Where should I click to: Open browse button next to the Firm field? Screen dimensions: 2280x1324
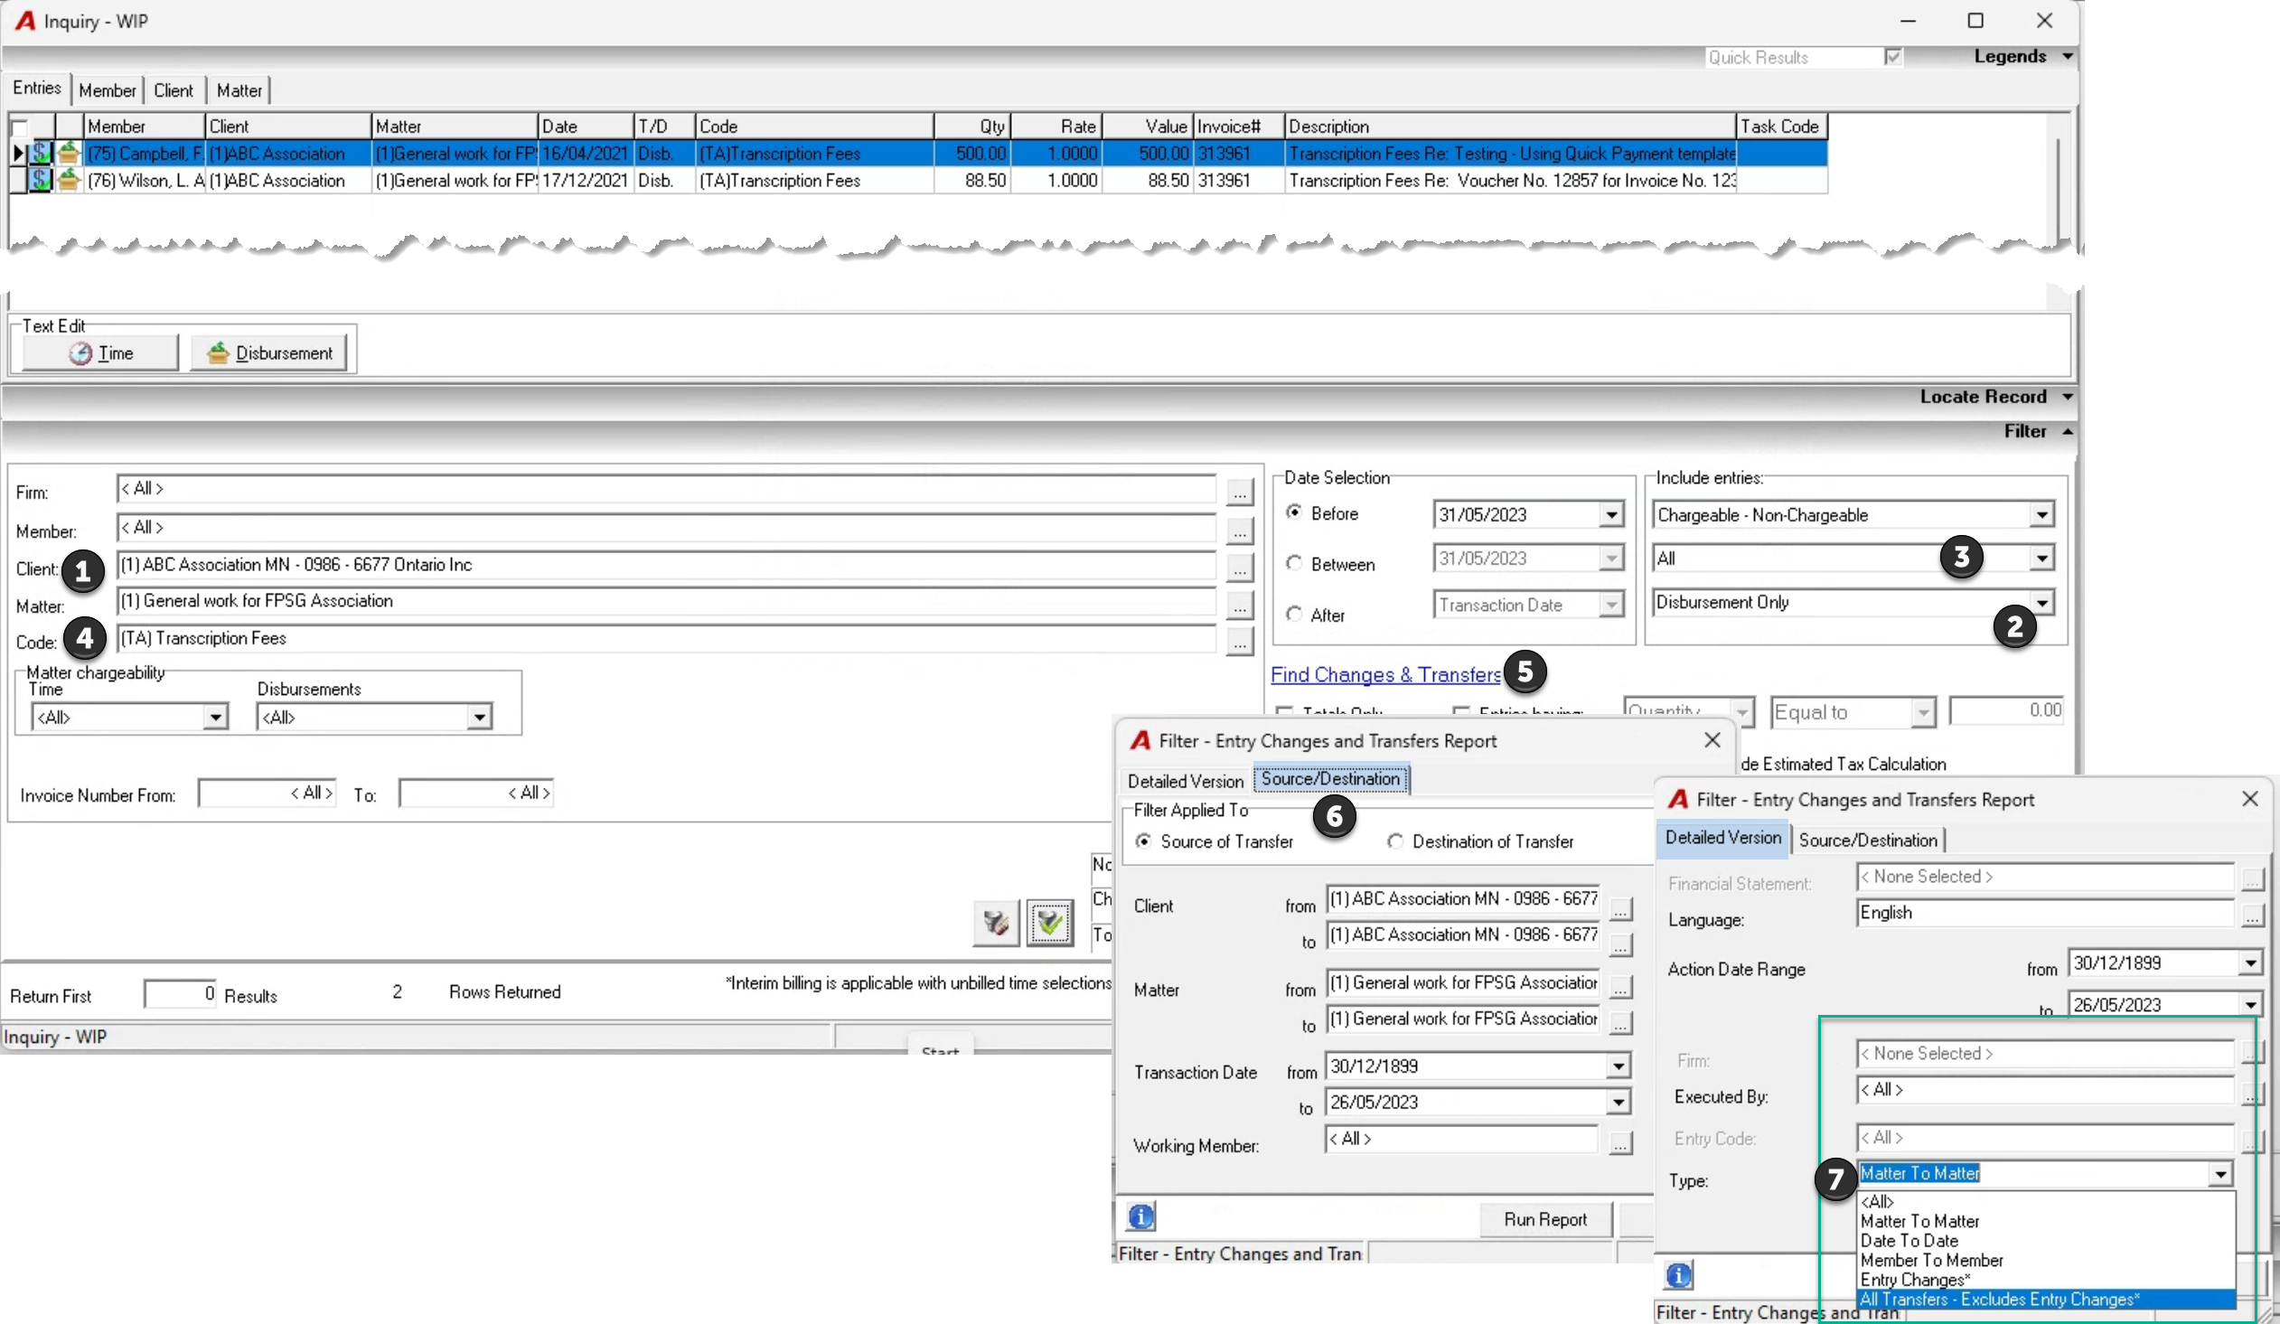coord(1240,492)
